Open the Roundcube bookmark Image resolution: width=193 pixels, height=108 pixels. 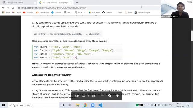click(42, 13)
